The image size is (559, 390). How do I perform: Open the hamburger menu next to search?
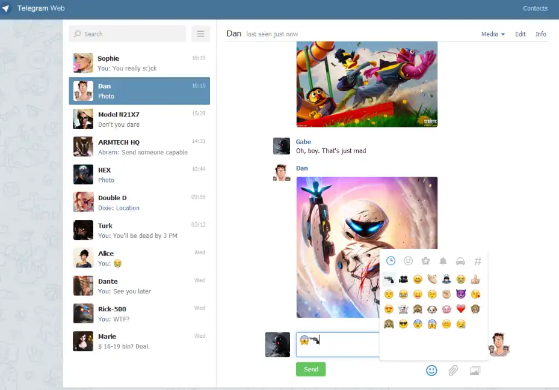(201, 34)
